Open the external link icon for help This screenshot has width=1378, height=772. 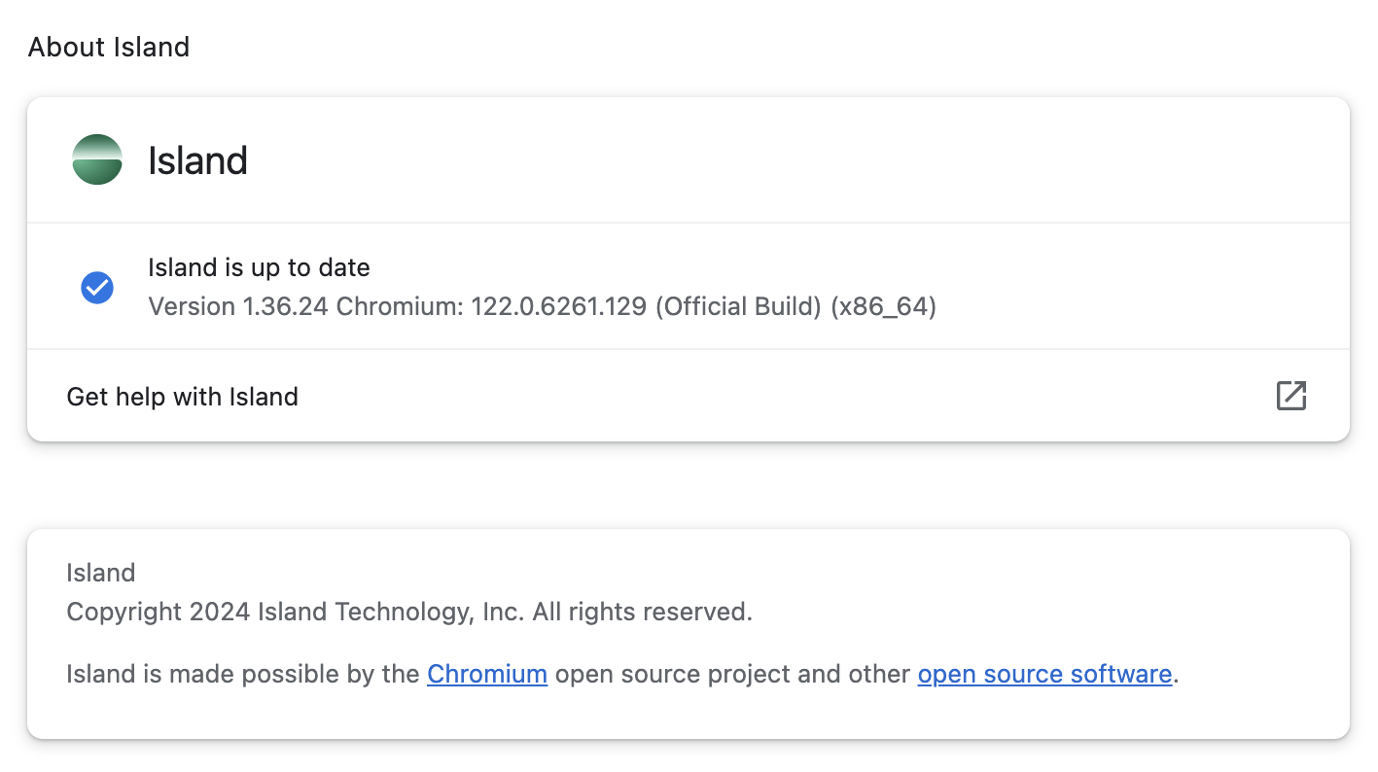(1291, 396)
